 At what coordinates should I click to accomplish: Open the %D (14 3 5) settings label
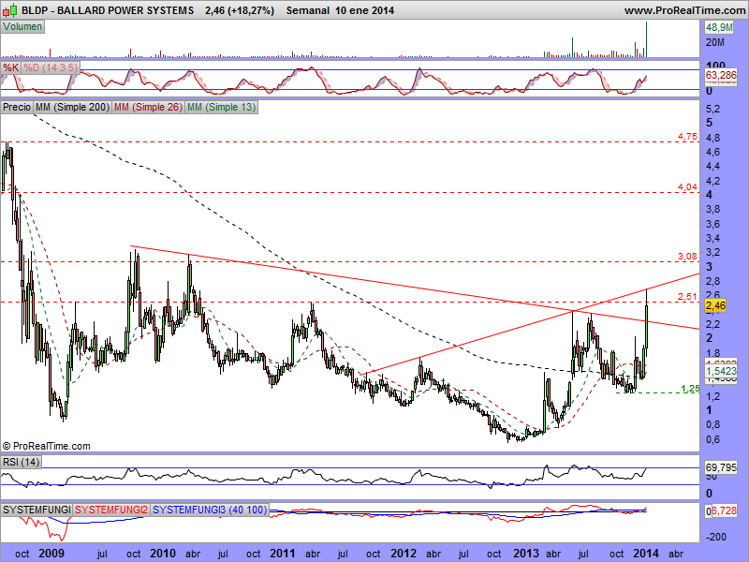(51, 67)
